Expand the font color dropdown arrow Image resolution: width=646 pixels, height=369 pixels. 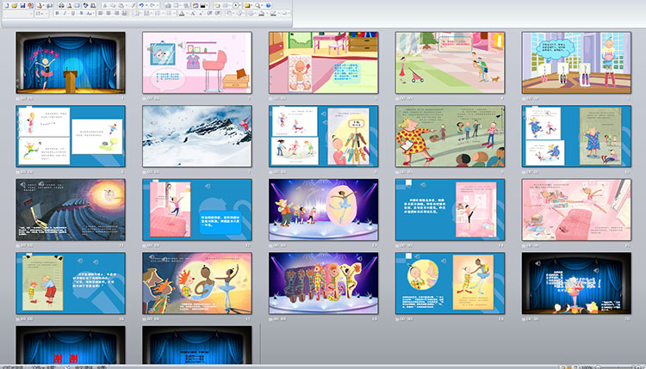[187, 13]
